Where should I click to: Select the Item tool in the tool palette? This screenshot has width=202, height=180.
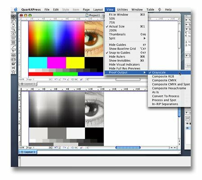coord(13,17)
